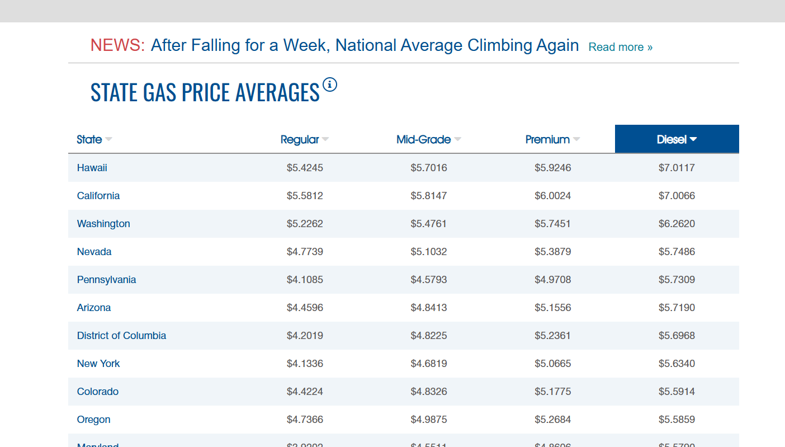Select the Diesel column header
Screen dimensions: 785x447
pyautogui.click(x=677, y=139)
